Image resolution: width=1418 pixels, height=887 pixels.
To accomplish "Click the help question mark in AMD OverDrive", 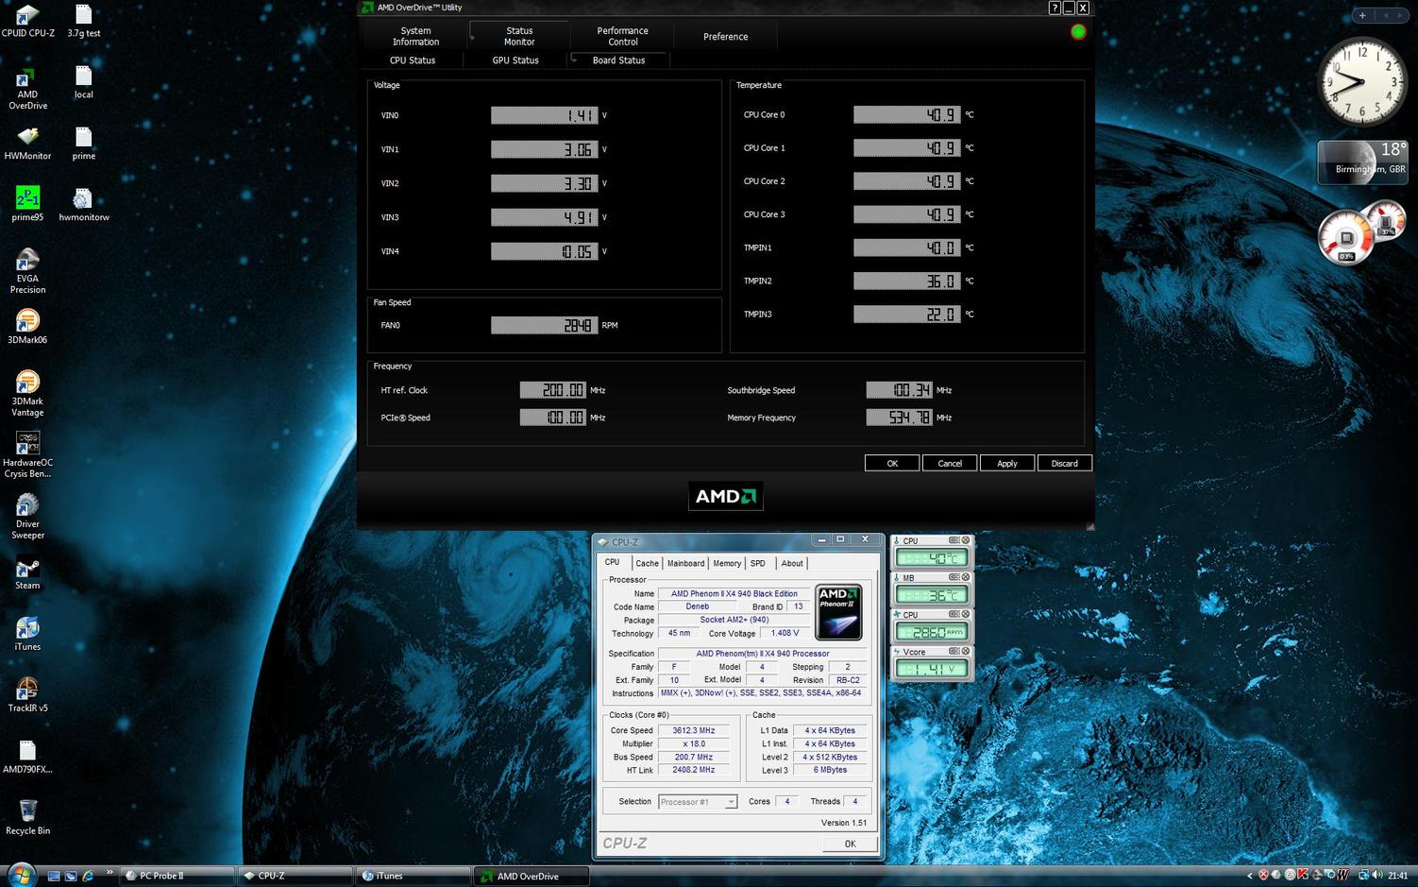I will click(1055, 8).
